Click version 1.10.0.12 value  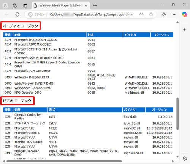click(165, 117)
